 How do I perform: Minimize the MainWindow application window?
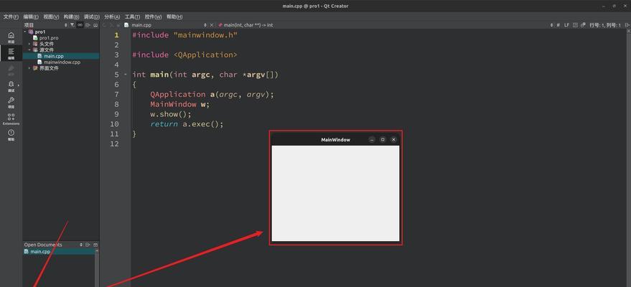point(372,139)
